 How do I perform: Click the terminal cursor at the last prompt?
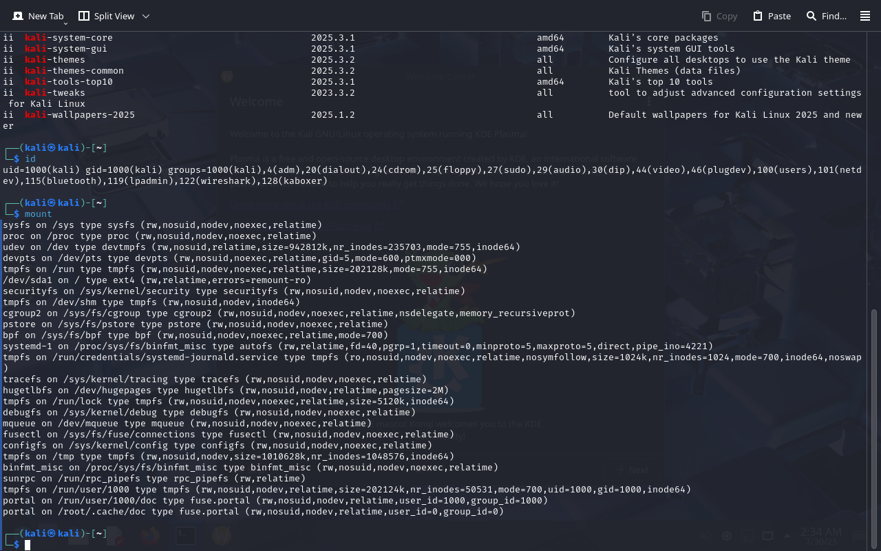click(x=28, y=545)
